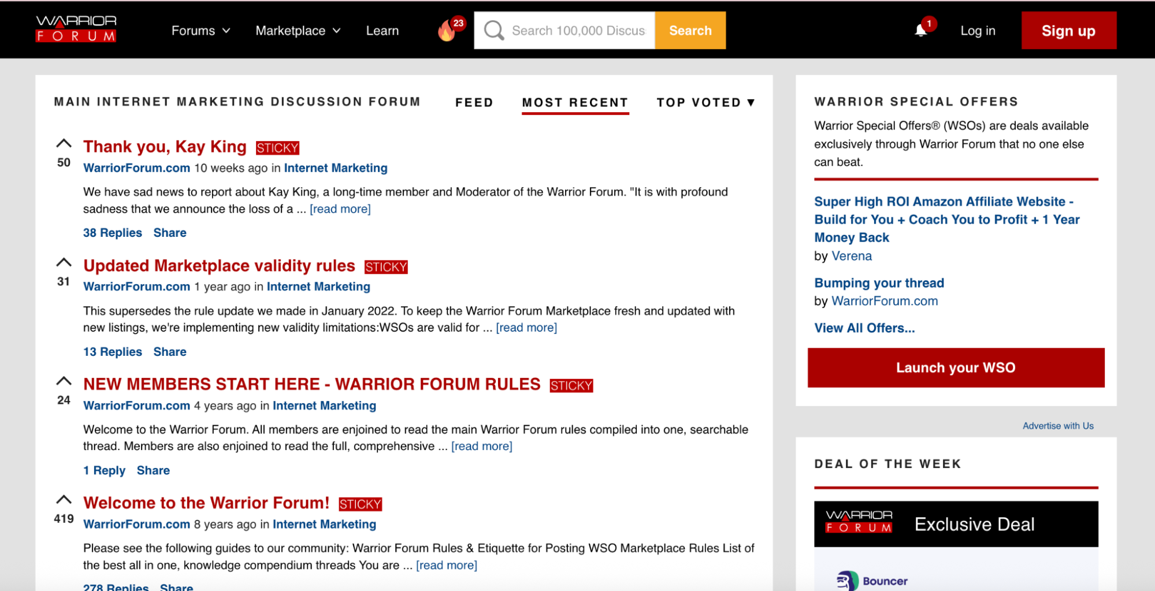Viewport: 1155px width, 591px height.
Task: Click the Launch your WSO button
Action: click(x=956, y=367)
